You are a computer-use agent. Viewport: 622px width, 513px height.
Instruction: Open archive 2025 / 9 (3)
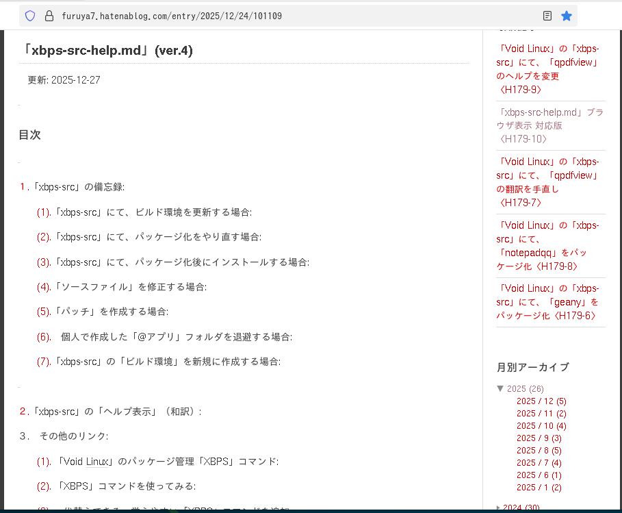tap(539, 438)
